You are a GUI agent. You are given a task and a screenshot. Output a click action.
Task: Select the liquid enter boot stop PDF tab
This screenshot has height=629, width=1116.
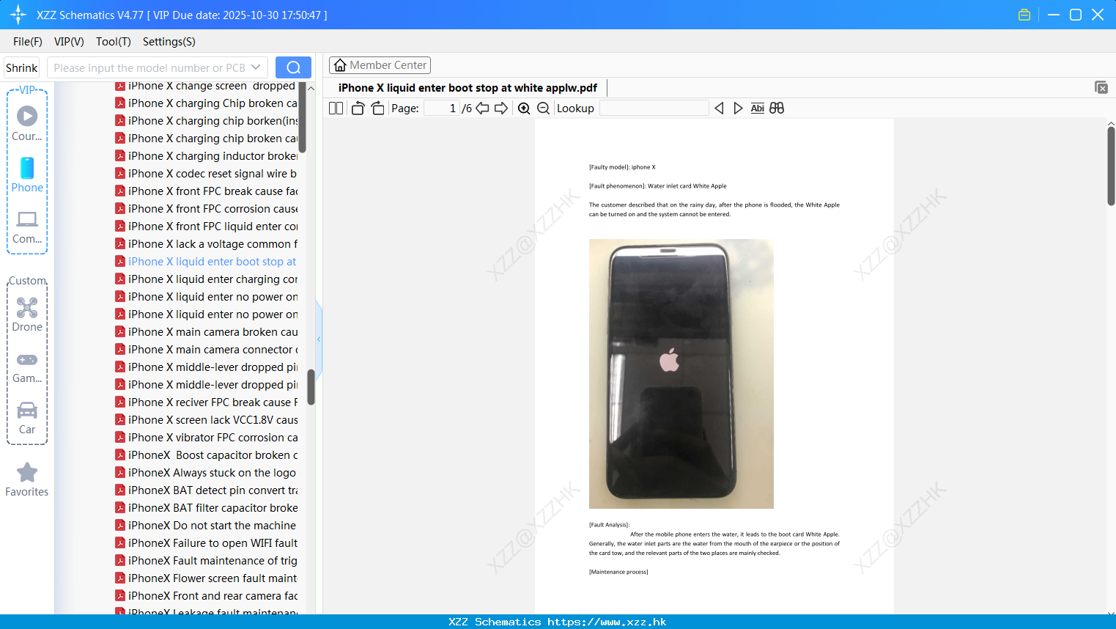coord(468,88)
